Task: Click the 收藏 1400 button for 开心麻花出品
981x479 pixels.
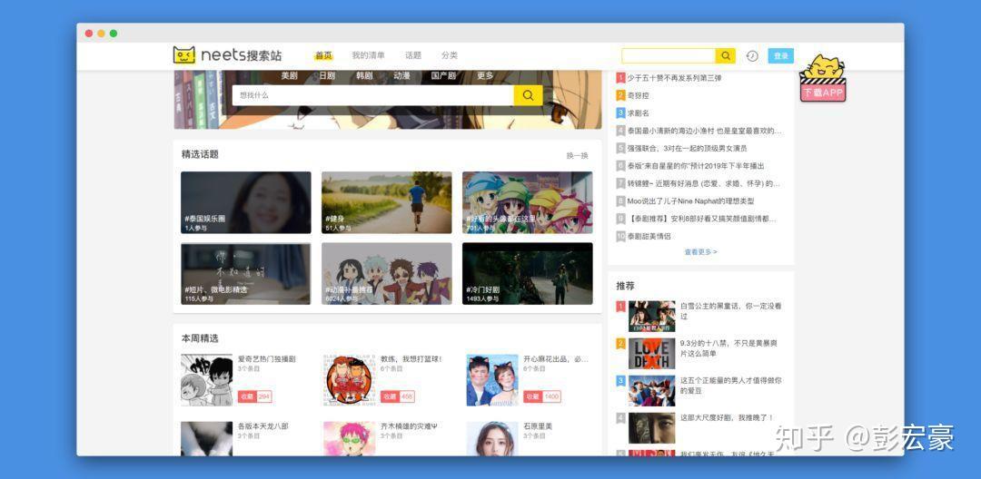Action: (x=541, y=396)
